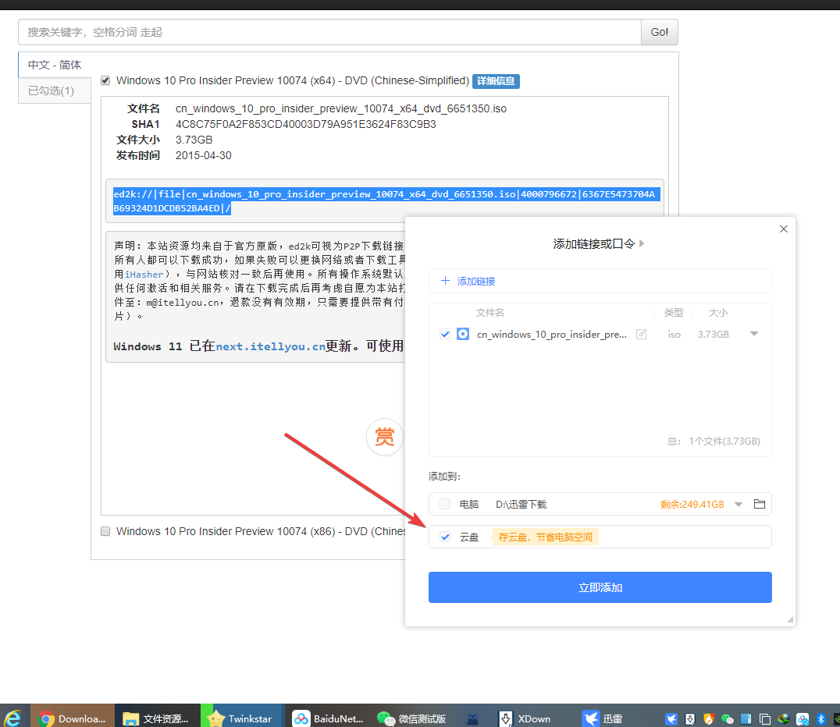This screenshot has width=840, height=727.
Task: Sort by 文件名 column header
Action: click(489, 312)
